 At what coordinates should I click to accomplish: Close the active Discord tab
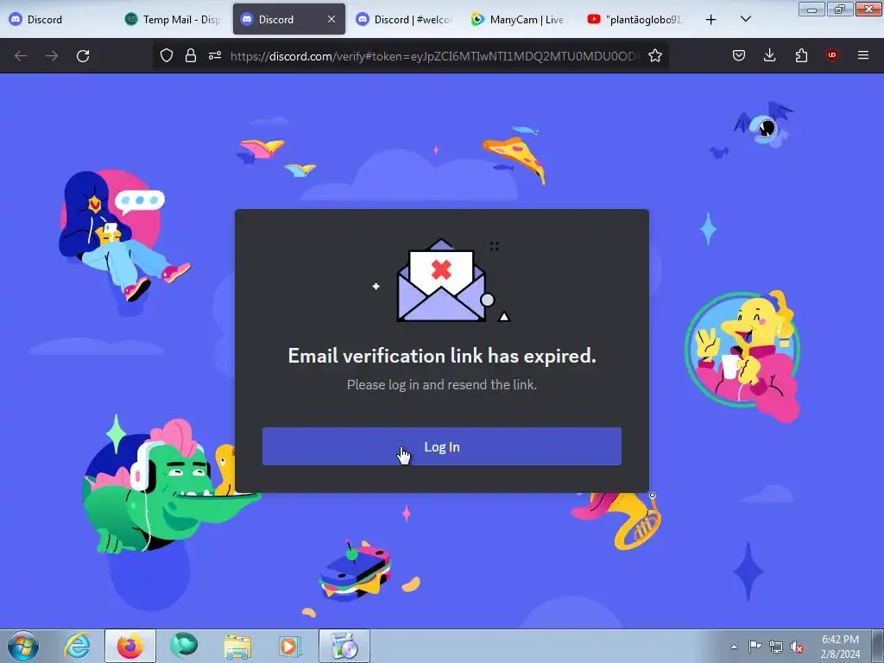(x=331, y=19)
